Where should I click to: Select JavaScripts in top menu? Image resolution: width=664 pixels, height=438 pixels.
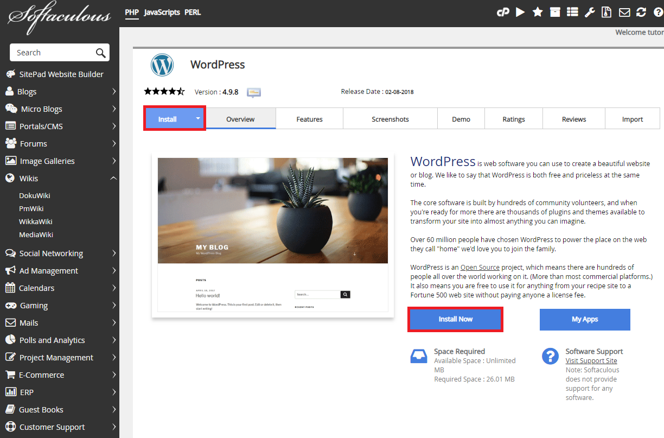pos(162,12)
